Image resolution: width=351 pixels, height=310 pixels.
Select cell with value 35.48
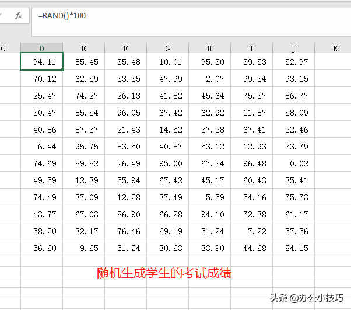click(125, 61)
